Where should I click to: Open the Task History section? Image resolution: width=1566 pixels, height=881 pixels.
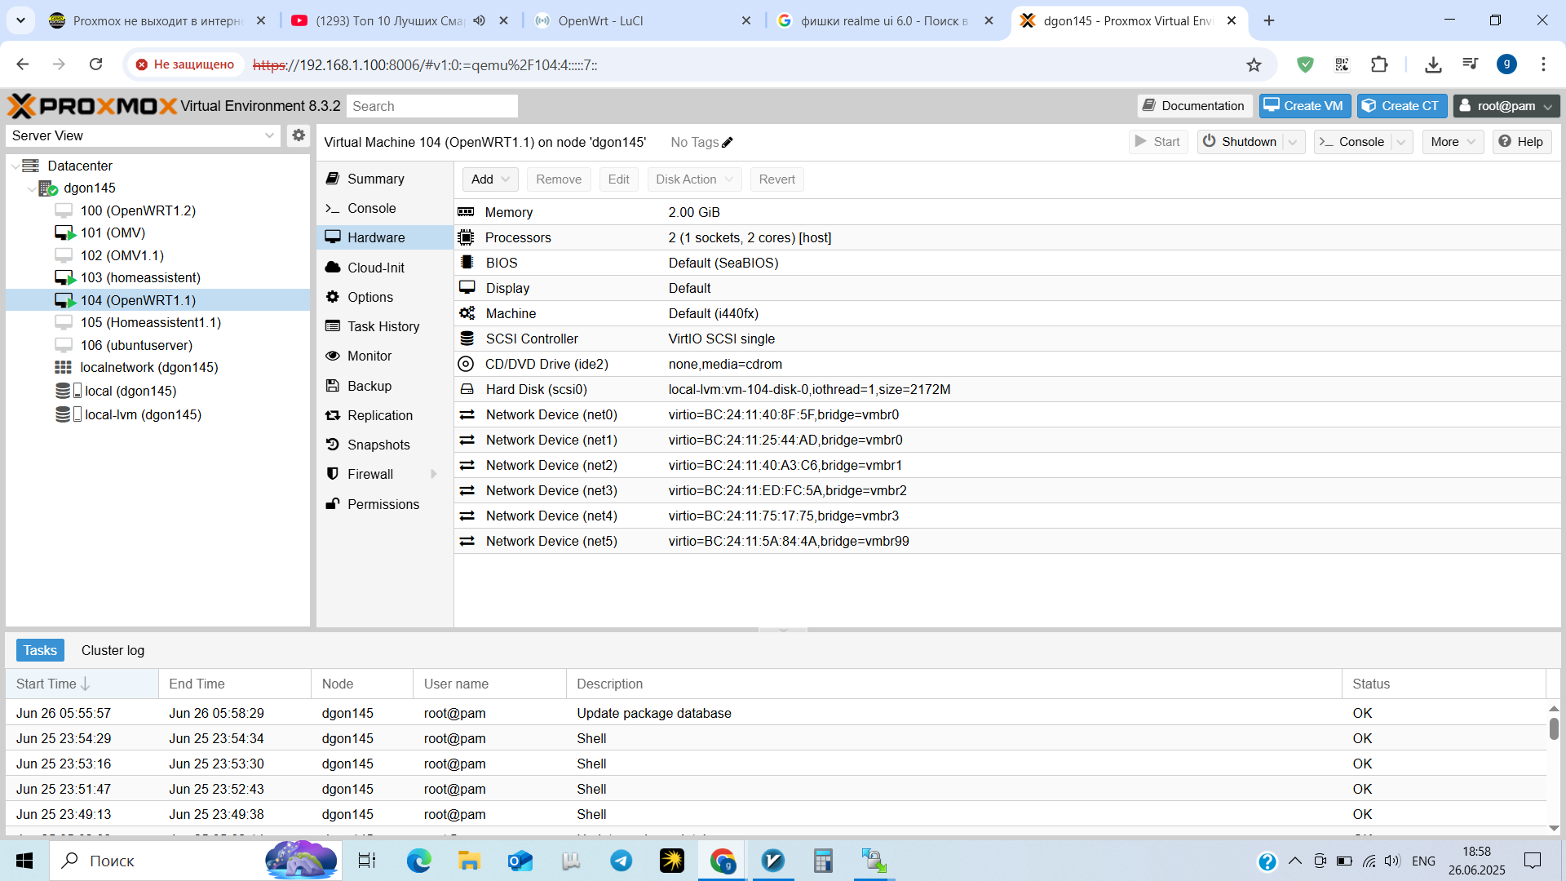pos(385,326)
